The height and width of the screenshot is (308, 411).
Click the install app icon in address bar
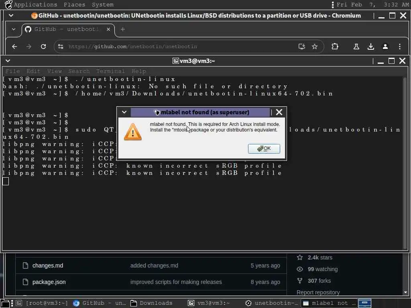pyautogui.click(x=302, y=47)
